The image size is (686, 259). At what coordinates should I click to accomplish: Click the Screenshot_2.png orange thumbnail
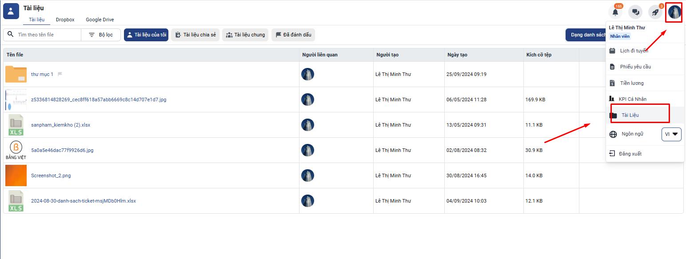click(x=16, y=175)
